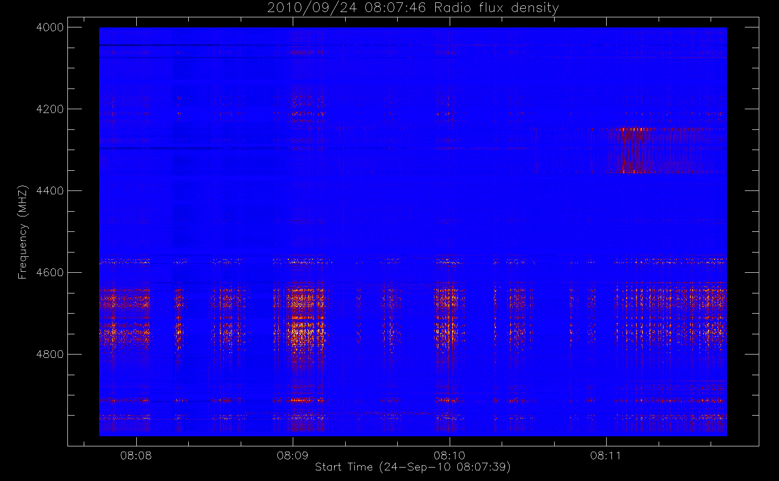
Task: Click the bright burst near 4300 MHz after 08:11
Action: [636, 150]
